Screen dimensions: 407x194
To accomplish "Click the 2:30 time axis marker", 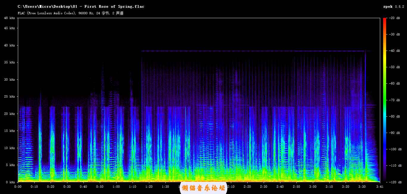I will pos(264,187).
